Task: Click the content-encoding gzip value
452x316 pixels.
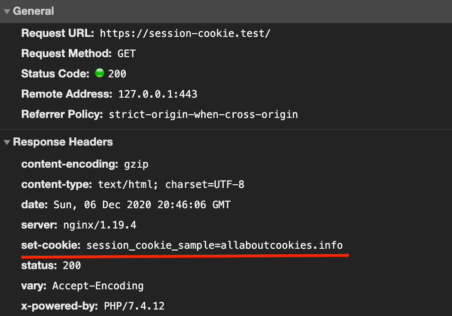Action: click(136, 164)
